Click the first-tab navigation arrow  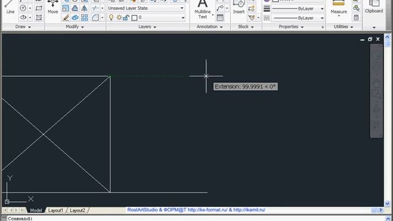click(x=5, y=210)
